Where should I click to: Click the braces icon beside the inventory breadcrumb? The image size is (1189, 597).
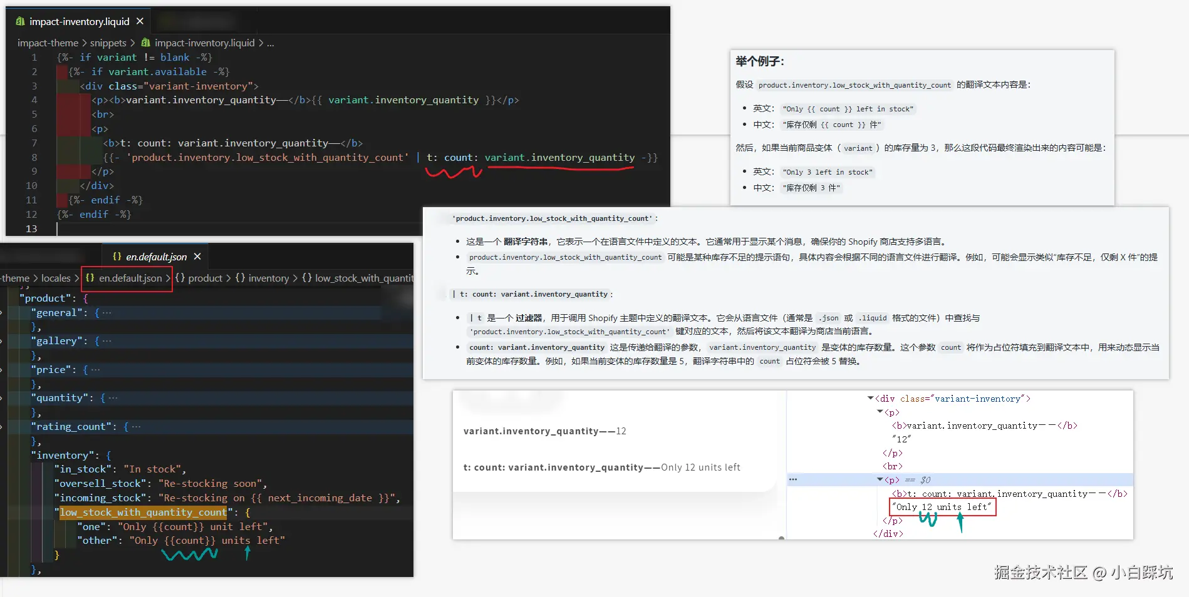click(x=241, y=278)
